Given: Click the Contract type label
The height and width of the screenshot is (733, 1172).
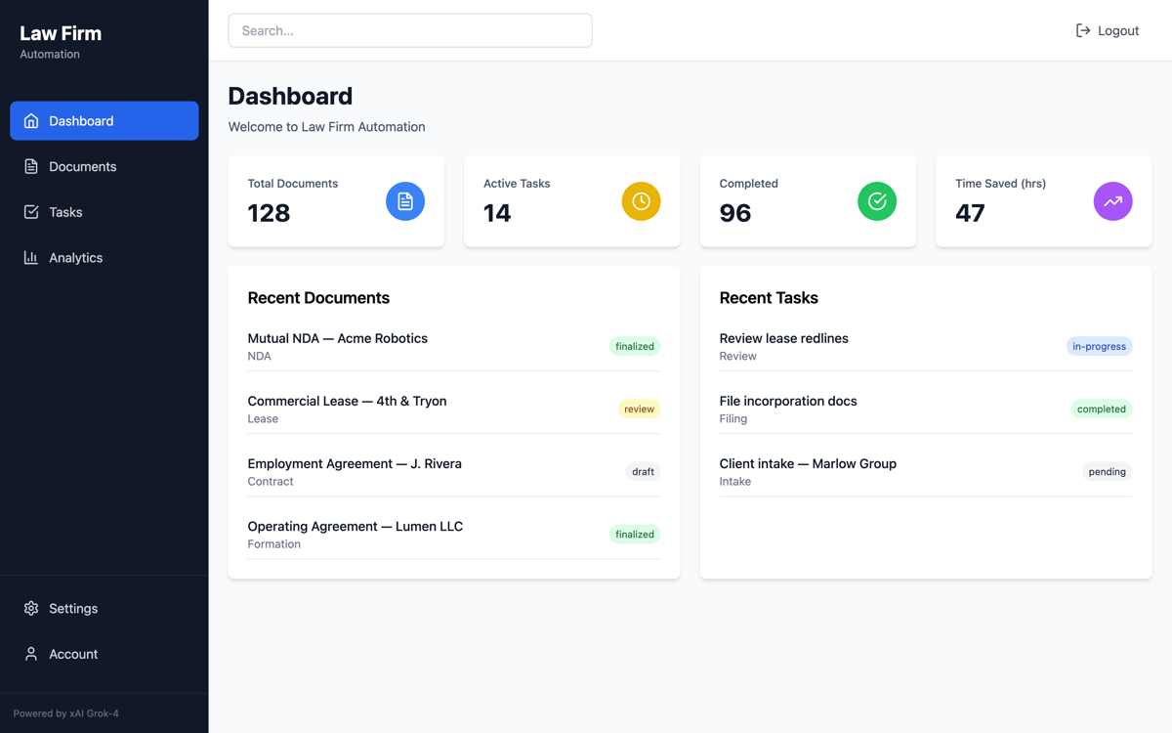Looking at the screenshot, I should click(271, 481).
